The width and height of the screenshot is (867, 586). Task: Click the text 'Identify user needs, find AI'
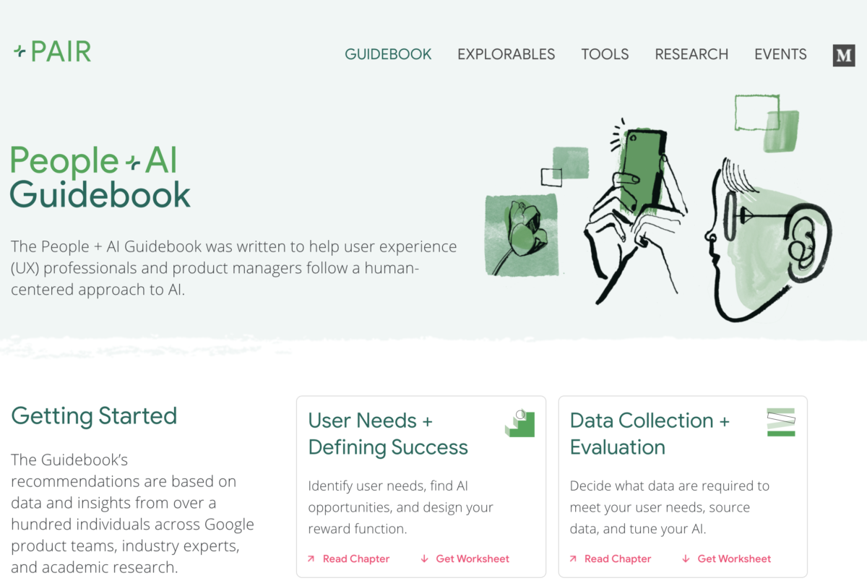click(x=388, y=486)
